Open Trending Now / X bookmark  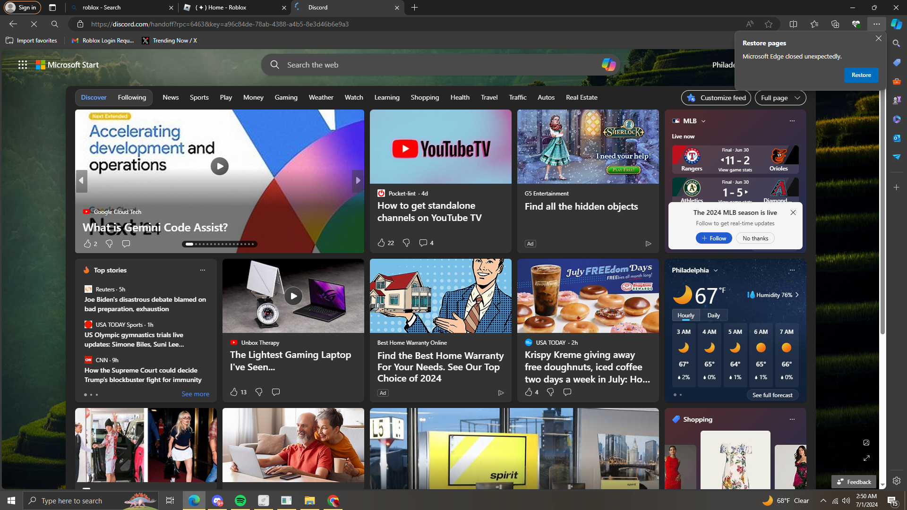[x=169, y=41]
